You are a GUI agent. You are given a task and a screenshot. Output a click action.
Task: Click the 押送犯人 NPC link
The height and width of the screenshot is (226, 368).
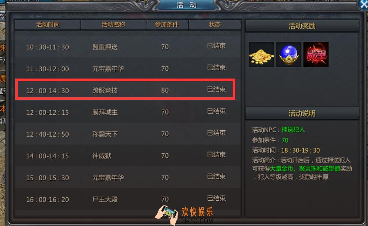click(x=293, y=130)
